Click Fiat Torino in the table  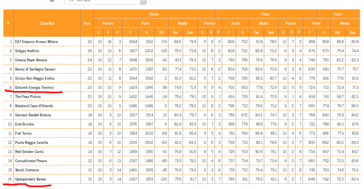pyautogui.click(x=23, y=133)
